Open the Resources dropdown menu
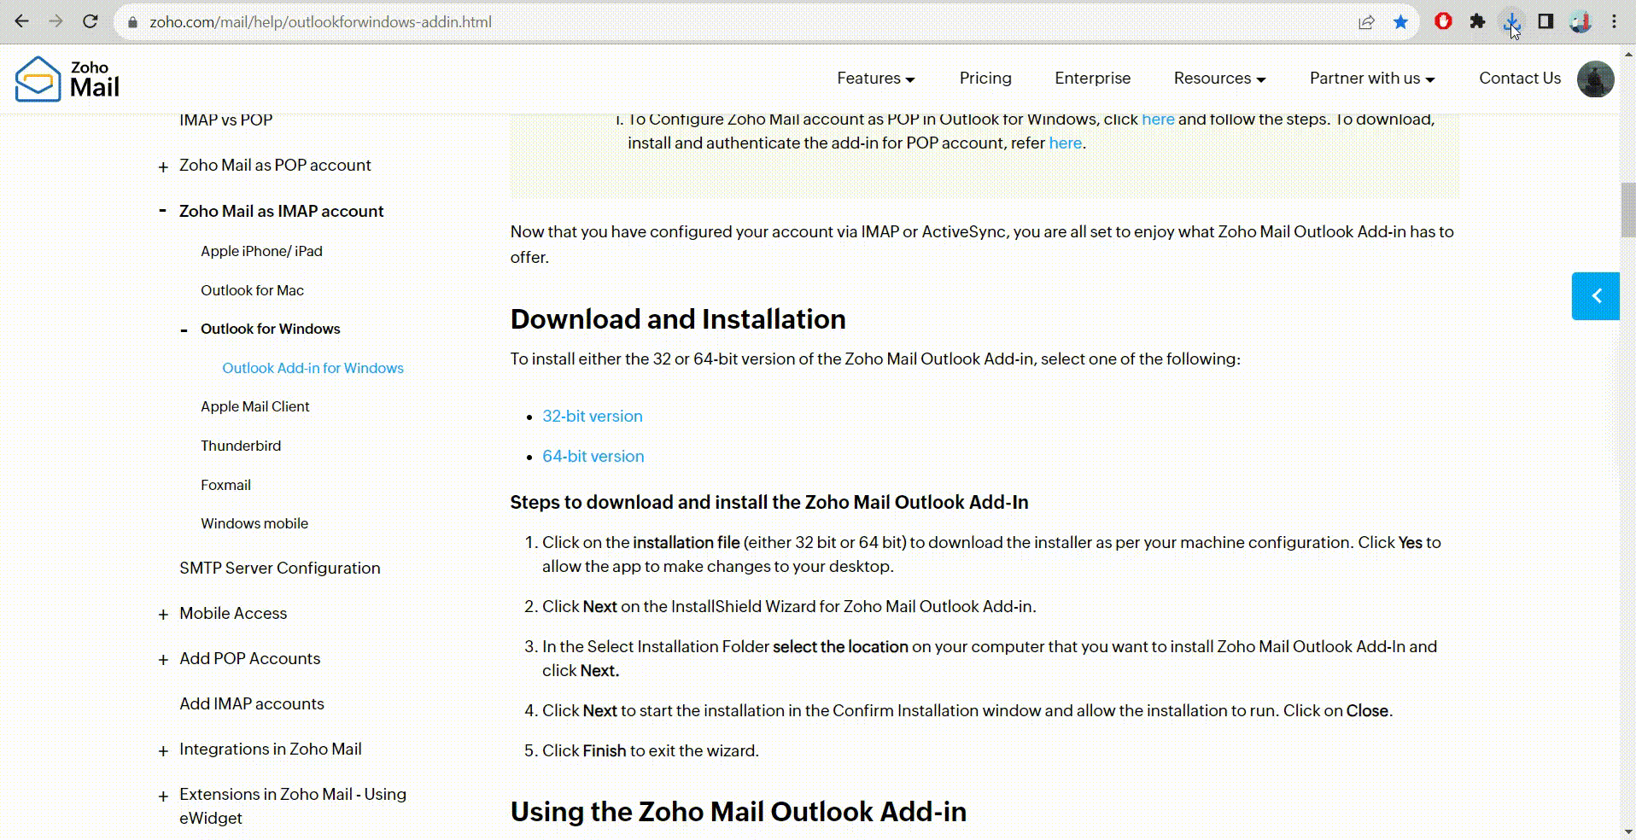Viewport: 1636px width, 840px height. (1218, 79)
